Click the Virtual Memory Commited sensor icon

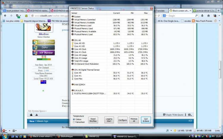(x=73, y=20)
